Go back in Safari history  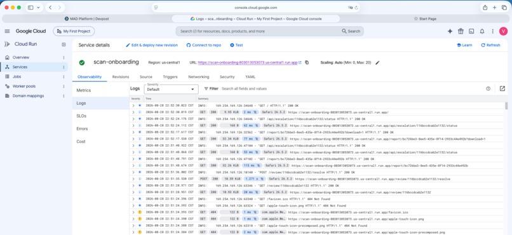(x=50, y=8)
